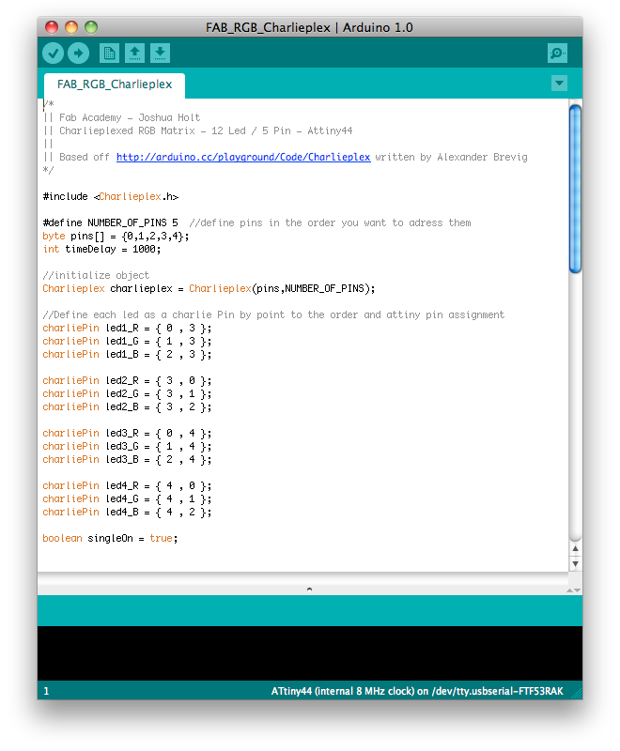
Task: Click the '//Define each led as a charlie Pin' comment
Action: coord(273,314)
